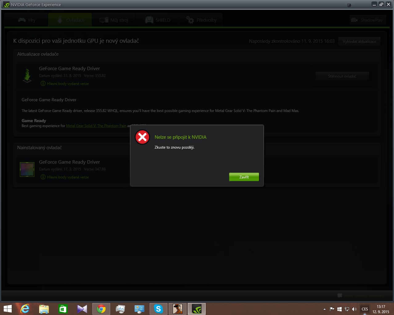Viewport: 394px width, 315px height.
Task: Click the NVIDIA GeForce taskbar icon
Action: coord(197,309)
